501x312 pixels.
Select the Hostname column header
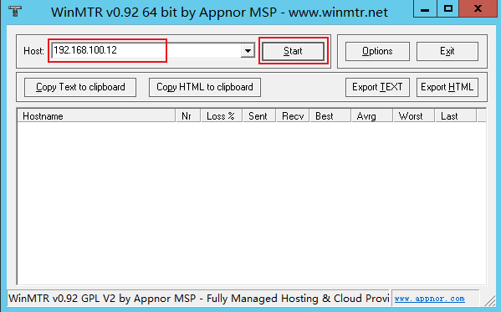96,115
